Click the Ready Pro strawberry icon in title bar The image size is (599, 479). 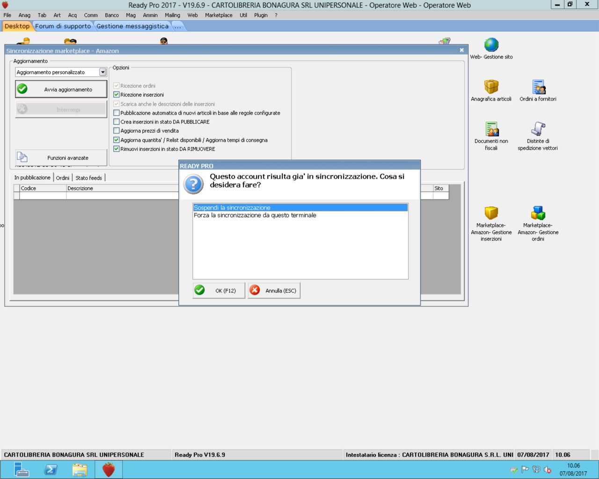[5, 5]
